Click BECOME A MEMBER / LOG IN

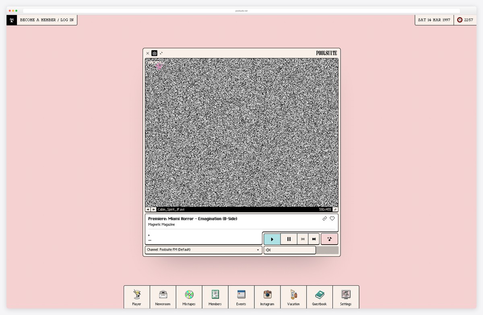(x=47, y=20)
